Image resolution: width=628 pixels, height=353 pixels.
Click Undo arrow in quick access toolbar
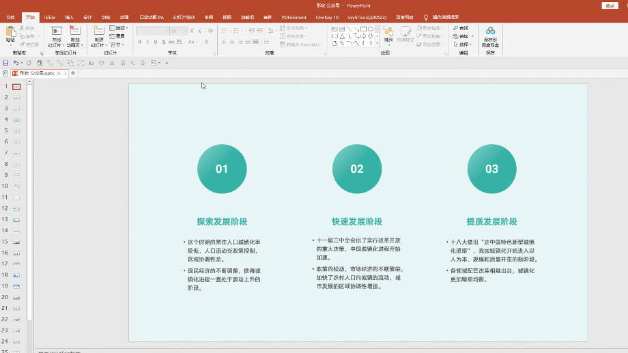[16, 63]
